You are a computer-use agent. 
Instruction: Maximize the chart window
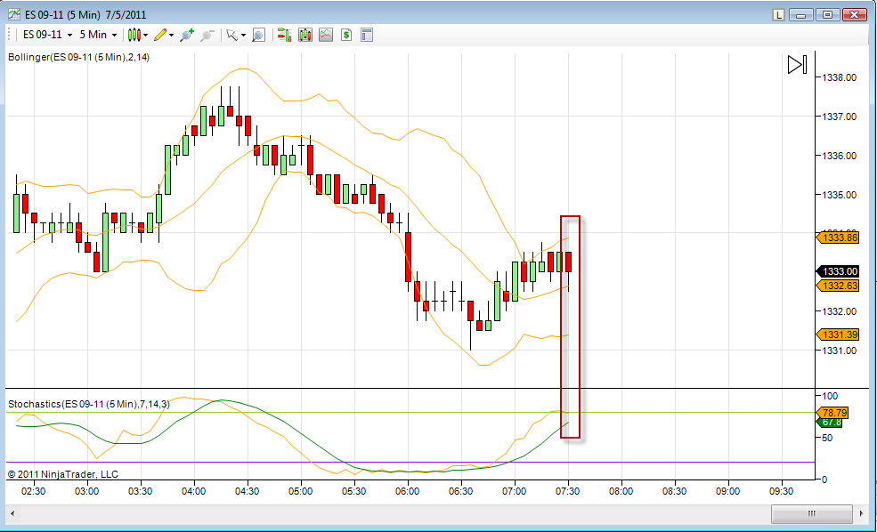point(827,15)
